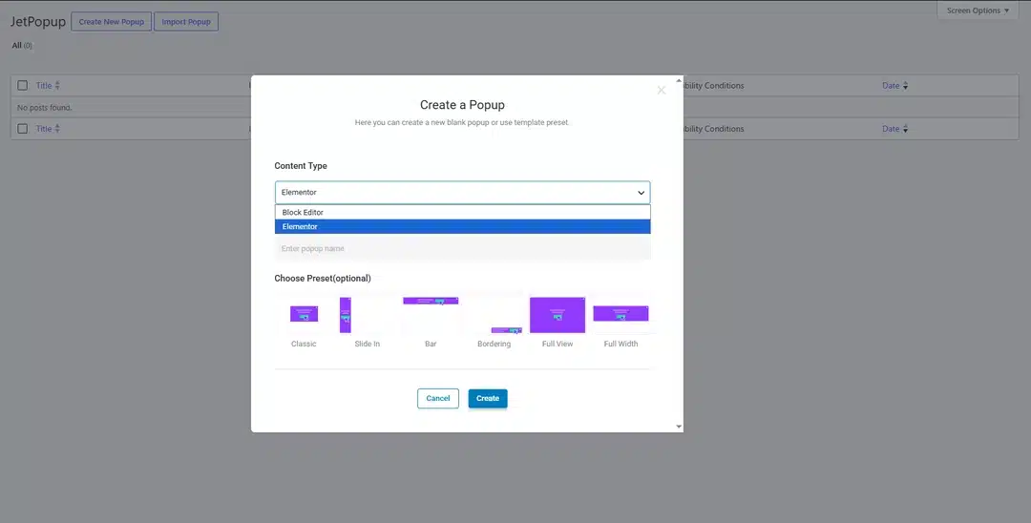Click Create New Popup button
The width and height of the screenshot is (1031, 523).
pyautogui.click(x=111, y=22)
